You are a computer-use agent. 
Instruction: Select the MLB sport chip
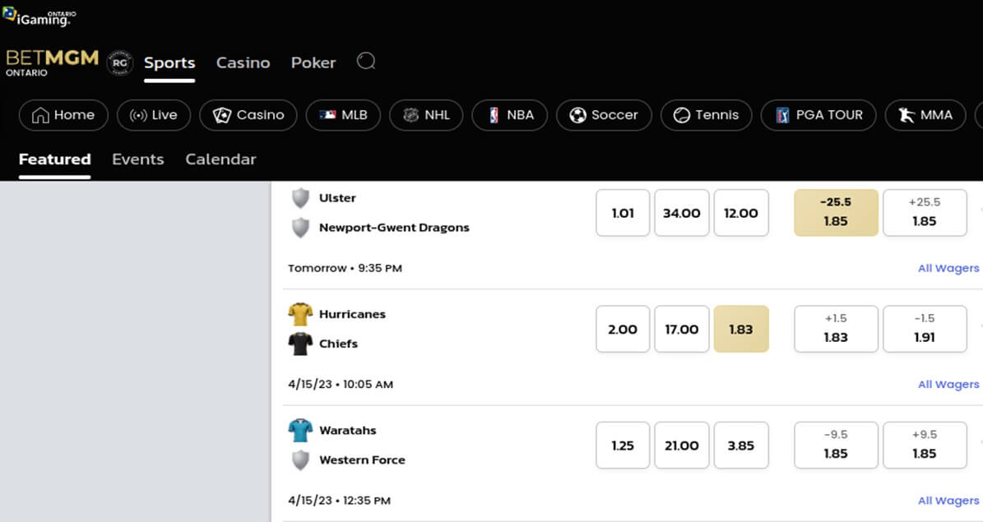[343, 115]
